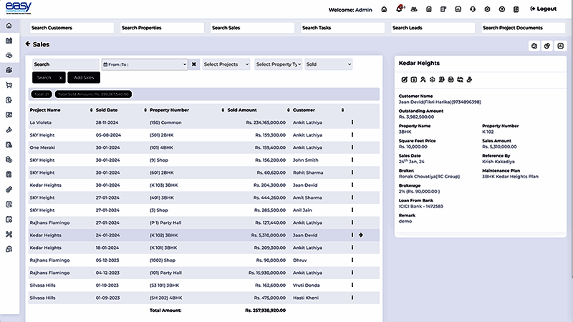Click the edit sale icon in Kedar Heights panel

click(x=404, y=79)
